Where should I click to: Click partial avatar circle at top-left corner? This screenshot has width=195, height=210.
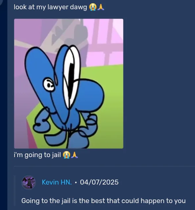click(x=1, y=1)
